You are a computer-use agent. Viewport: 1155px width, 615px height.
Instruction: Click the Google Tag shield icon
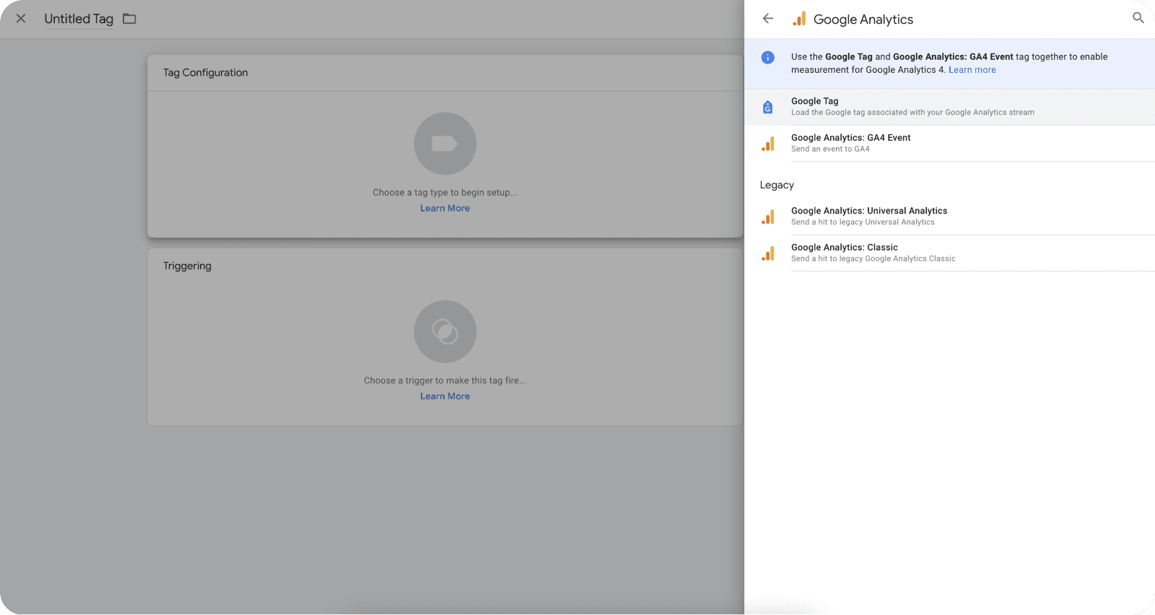point(768,108)
